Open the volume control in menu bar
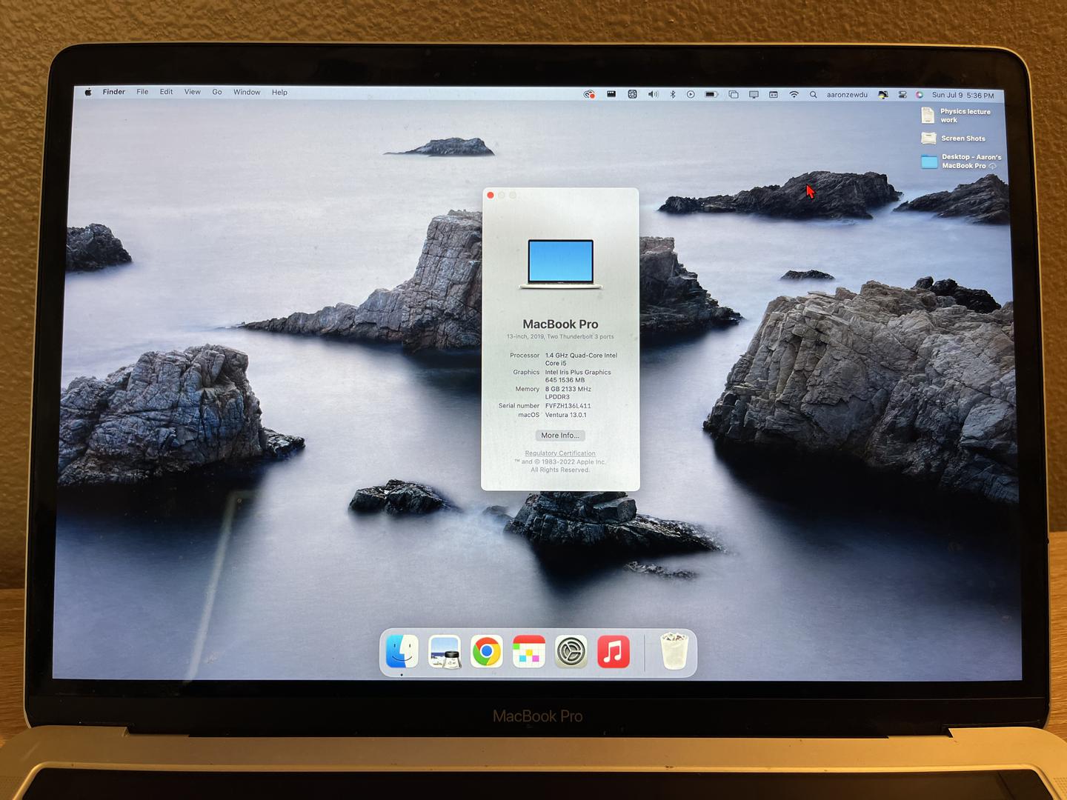Image resolution: width=1067 pixels, height=800 pixels. [x=653, y=94]
